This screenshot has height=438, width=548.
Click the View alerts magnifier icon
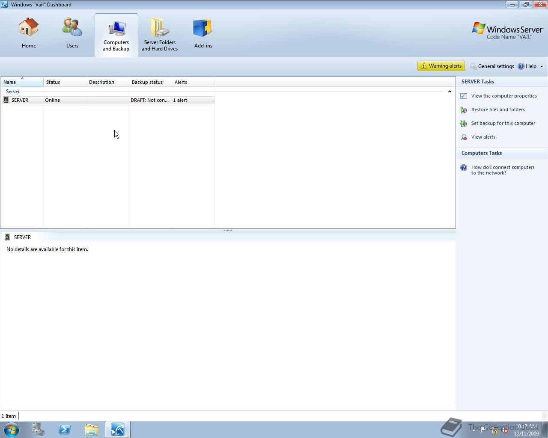tap(464, 137)
